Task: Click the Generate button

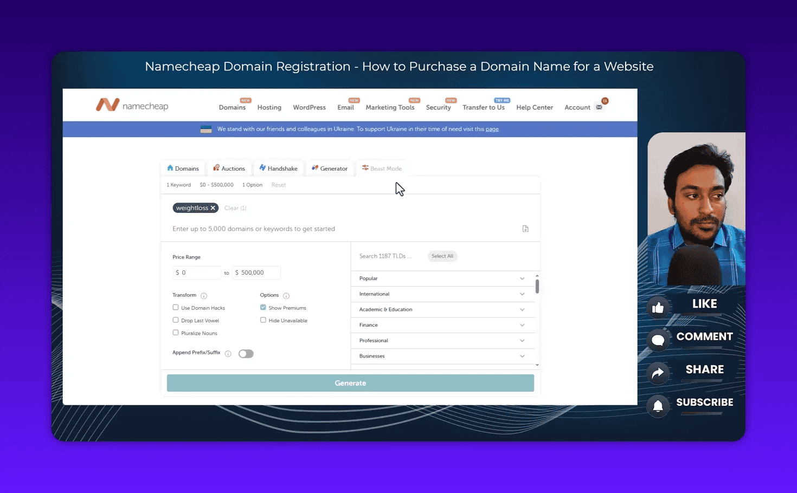Action: click(350, 382)
